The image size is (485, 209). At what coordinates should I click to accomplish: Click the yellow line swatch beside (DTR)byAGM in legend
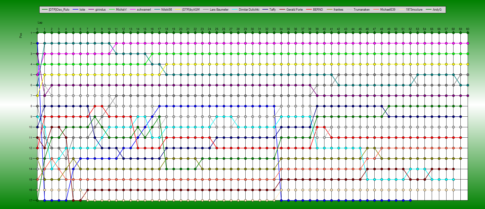178,10
